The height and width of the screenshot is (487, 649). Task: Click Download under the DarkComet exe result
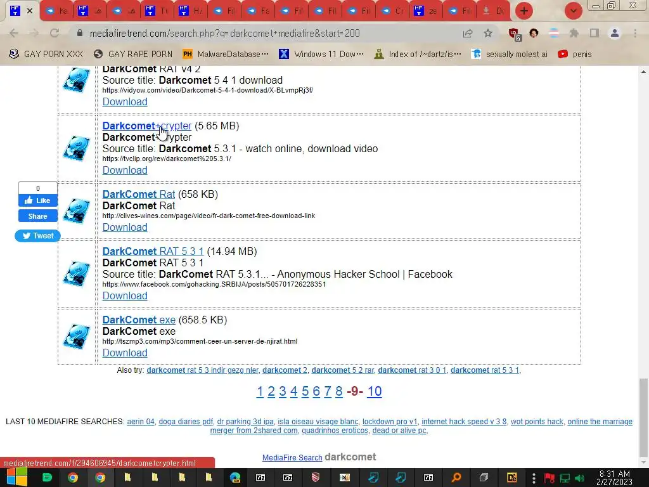[125, 353]
